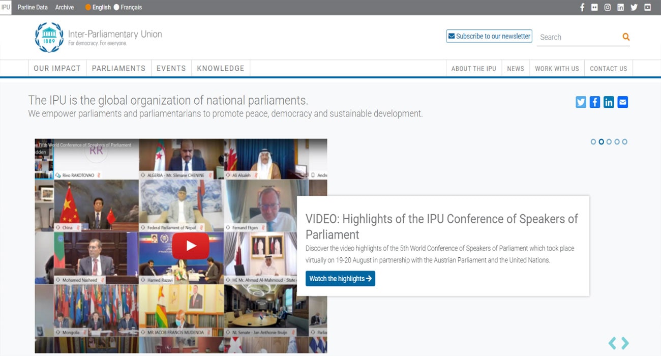
Task: Go to previous slide with left chevron
Action: coord(612,343)
